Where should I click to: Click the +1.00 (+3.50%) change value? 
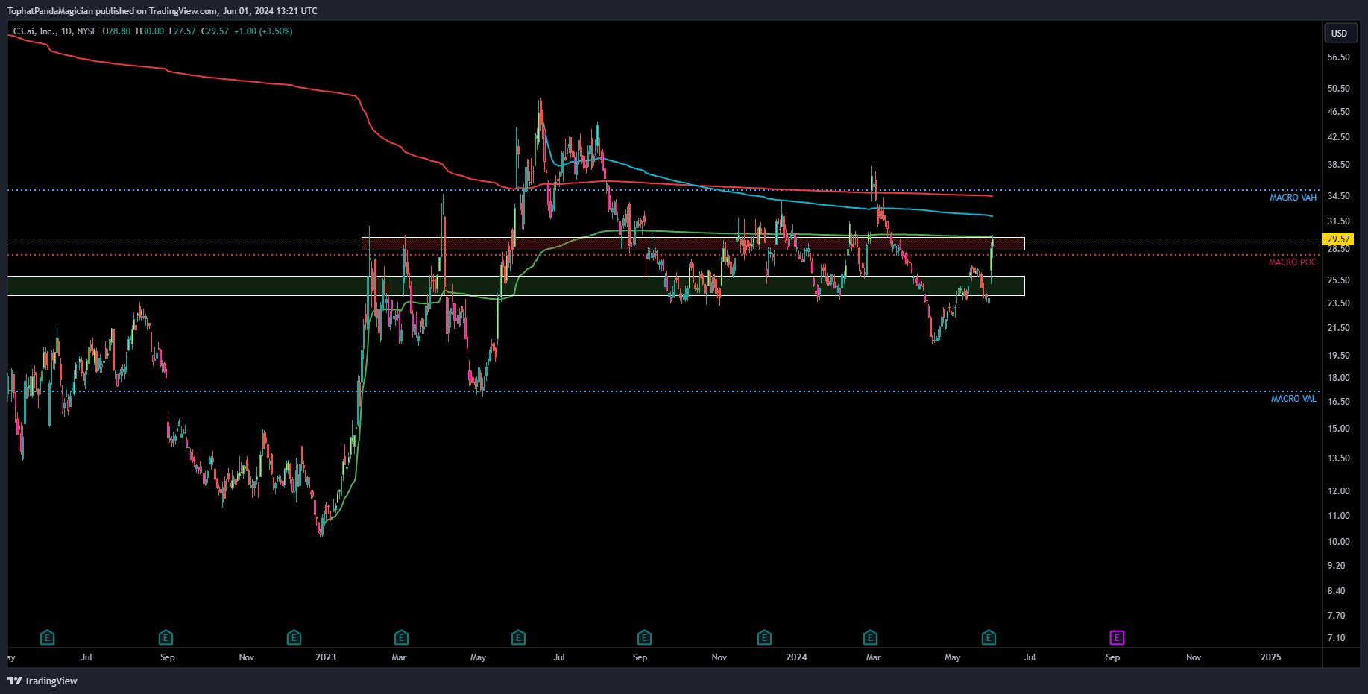click(263, 31)
